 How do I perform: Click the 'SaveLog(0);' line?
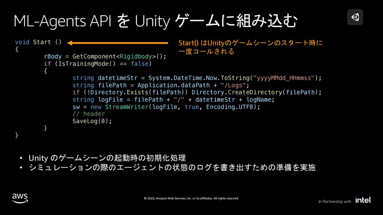(92, 121)
